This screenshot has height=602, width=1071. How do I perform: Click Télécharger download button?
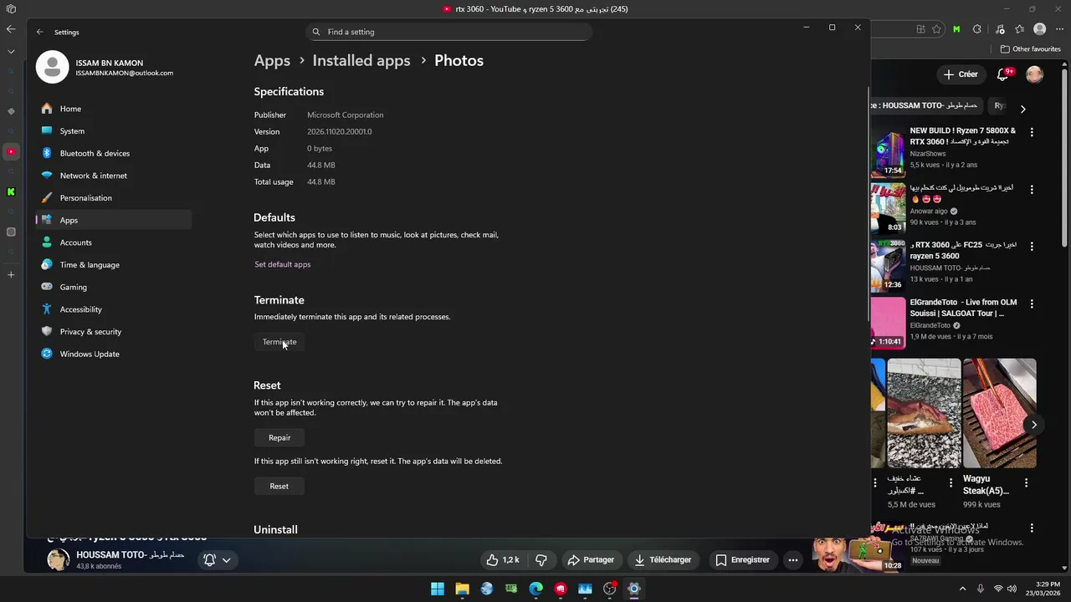(x=663, y=560)
